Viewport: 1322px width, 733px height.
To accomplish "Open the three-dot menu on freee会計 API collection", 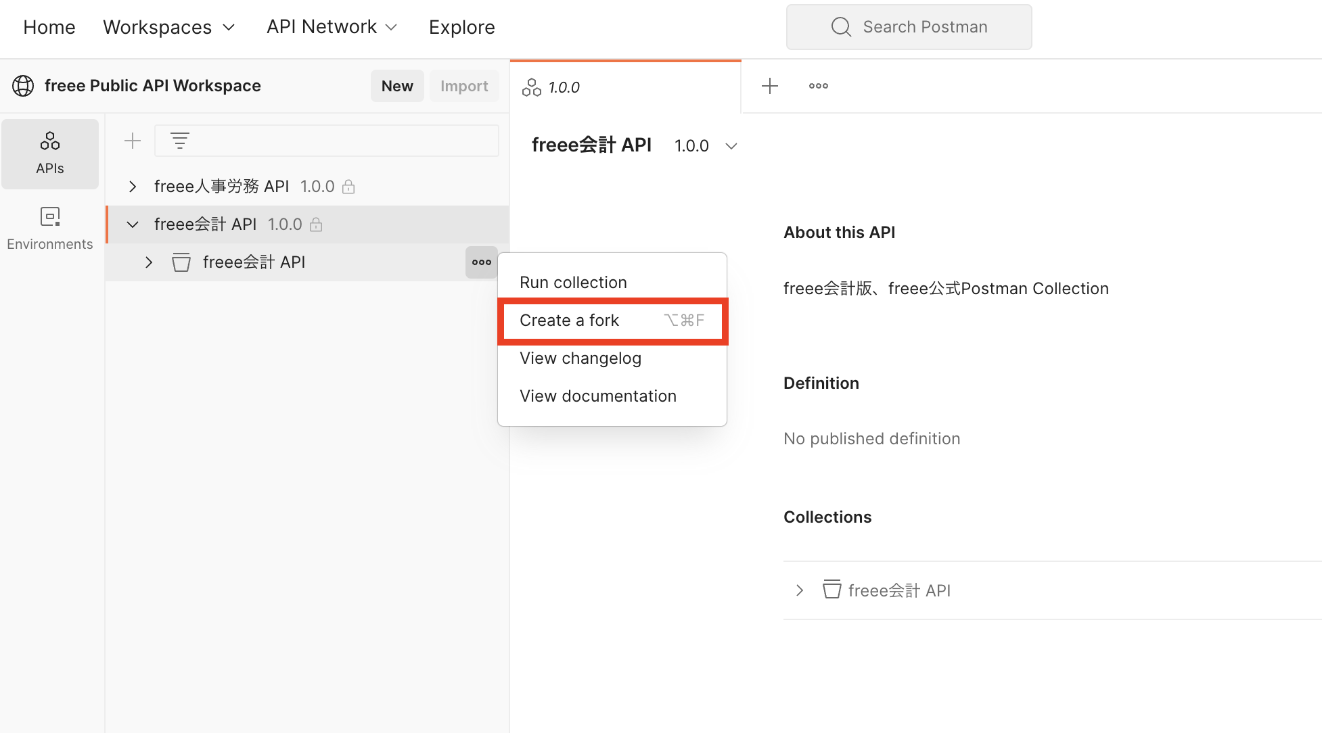I will click(x=481, y=262).
